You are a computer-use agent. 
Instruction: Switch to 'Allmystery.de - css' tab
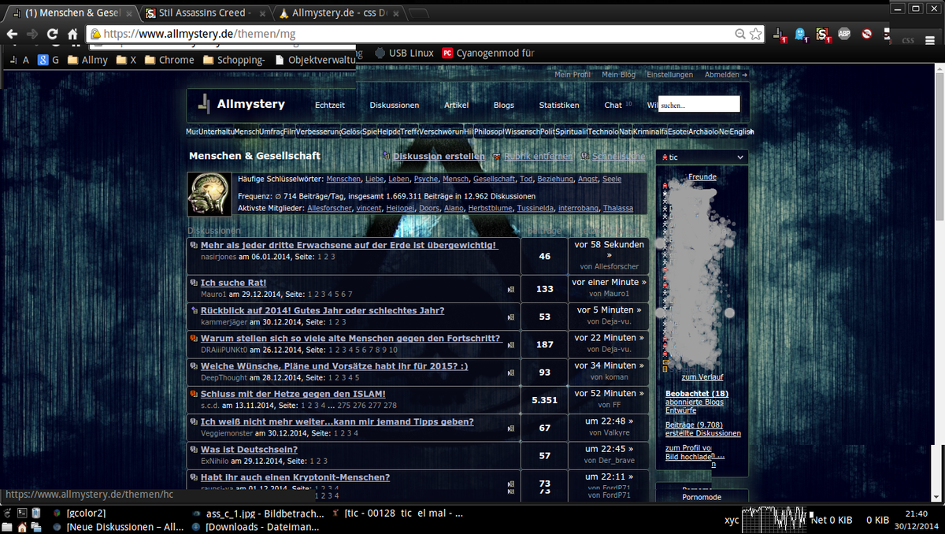(339, 13)
